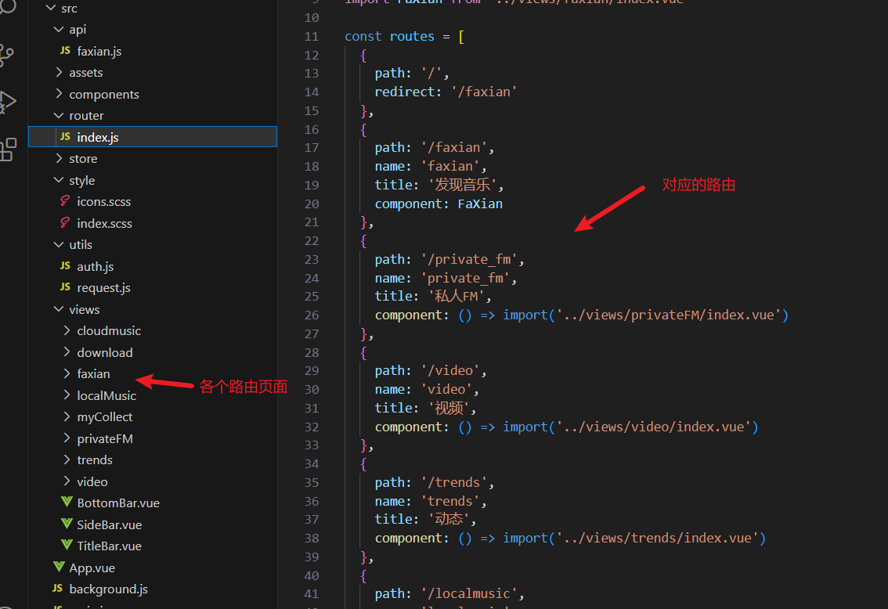Click '/faxian' redirect string on line 14
888x609 pixels.
(x=484, y=92)
